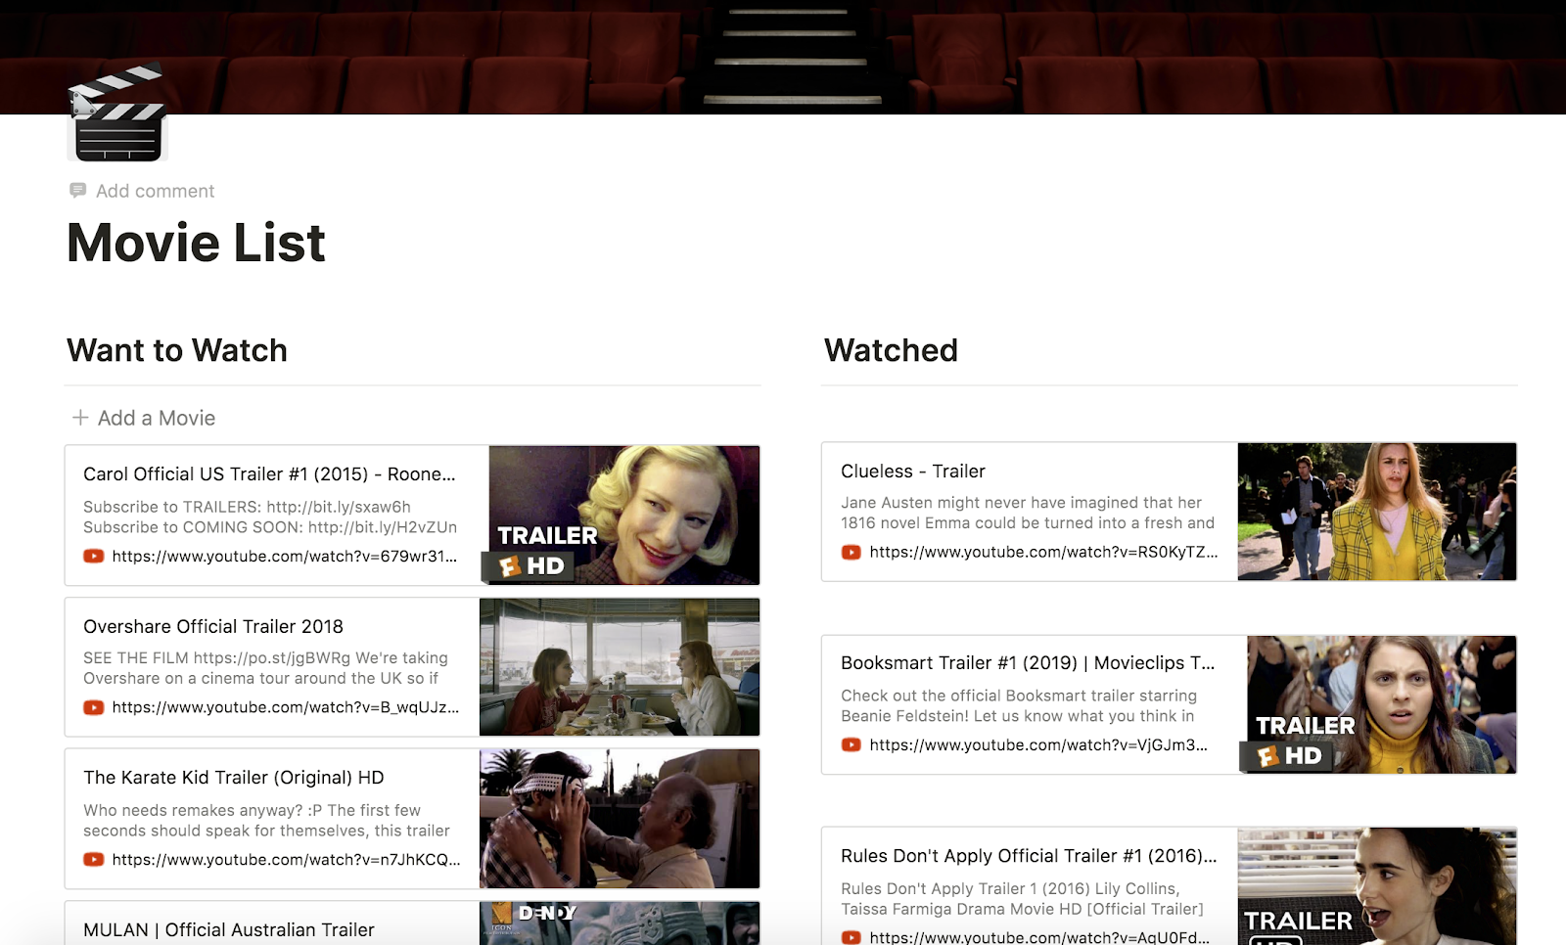Open Booksmart Trailer #1 (2019) title
Image resolution: width=1566 pixels, height=945 pixels.
point(1028,663)
